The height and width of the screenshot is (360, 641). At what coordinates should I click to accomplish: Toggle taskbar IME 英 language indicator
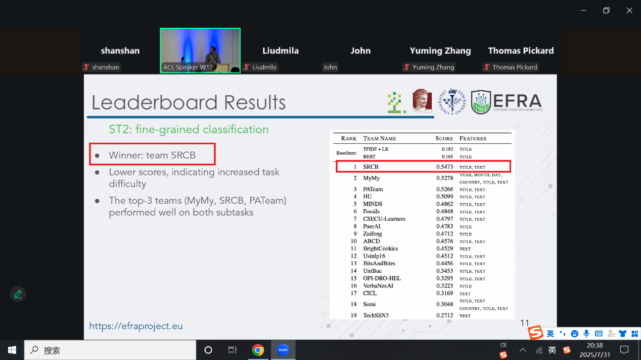pyautogui.click(x=552, y=350)
